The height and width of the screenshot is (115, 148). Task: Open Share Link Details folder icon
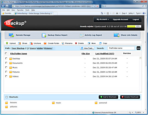[116, 35]
